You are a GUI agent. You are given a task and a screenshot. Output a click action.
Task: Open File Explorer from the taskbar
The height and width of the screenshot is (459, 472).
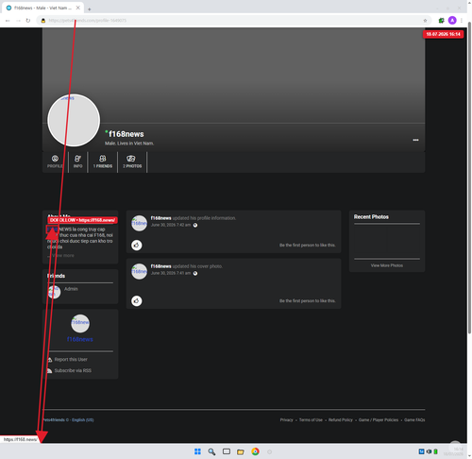241,451
